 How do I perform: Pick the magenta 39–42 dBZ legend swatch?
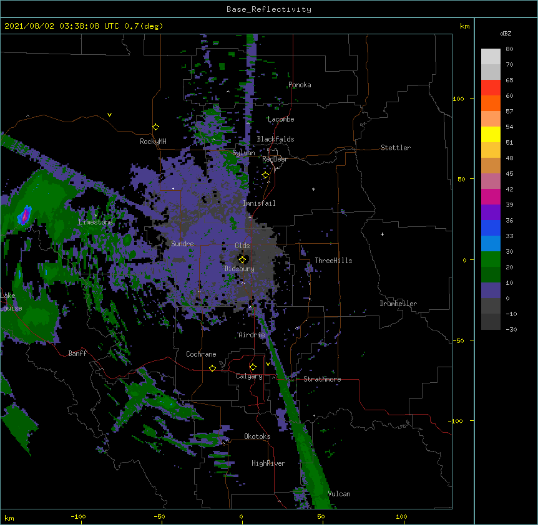[491, 196]
